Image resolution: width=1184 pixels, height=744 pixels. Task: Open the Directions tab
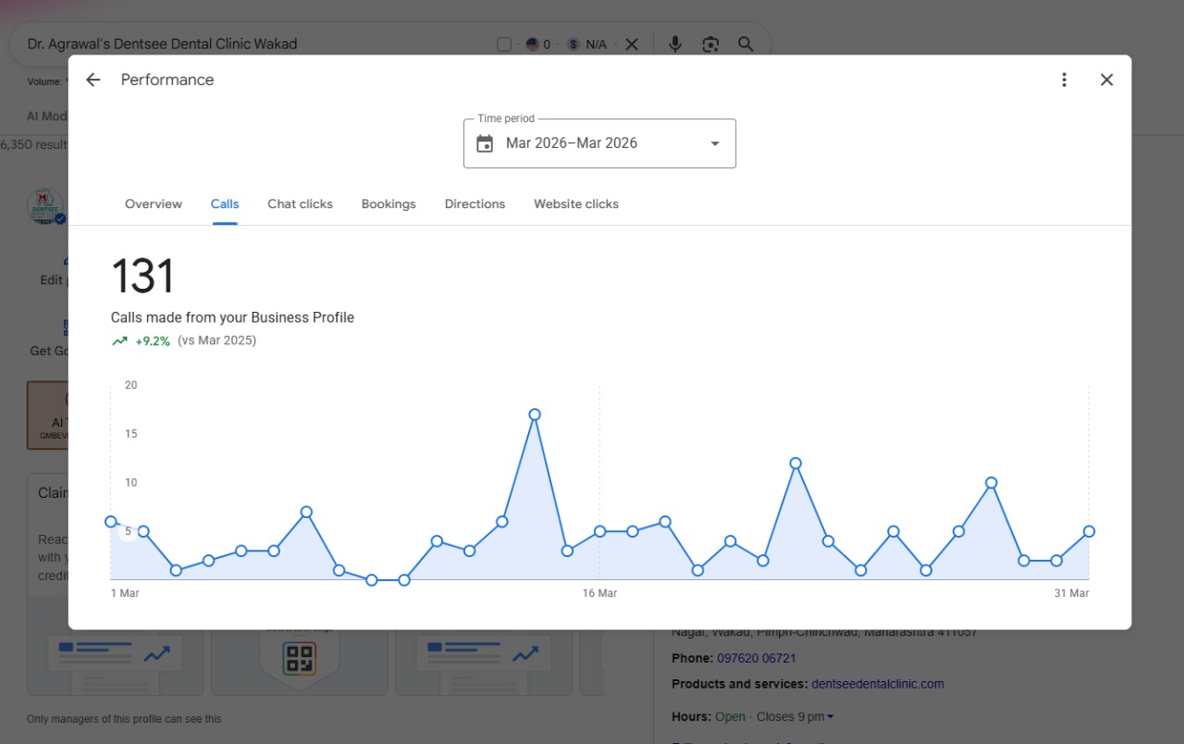pos(475,204)
